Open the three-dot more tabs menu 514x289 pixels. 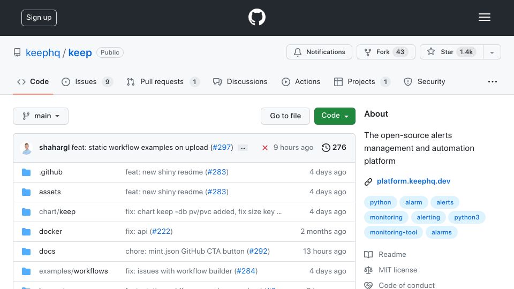coord(493,81)
